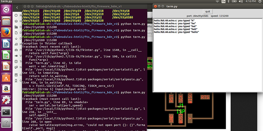
Task: Click the 'wait = ser.inWaiting()' terminal line
Action: coord(48,66)
